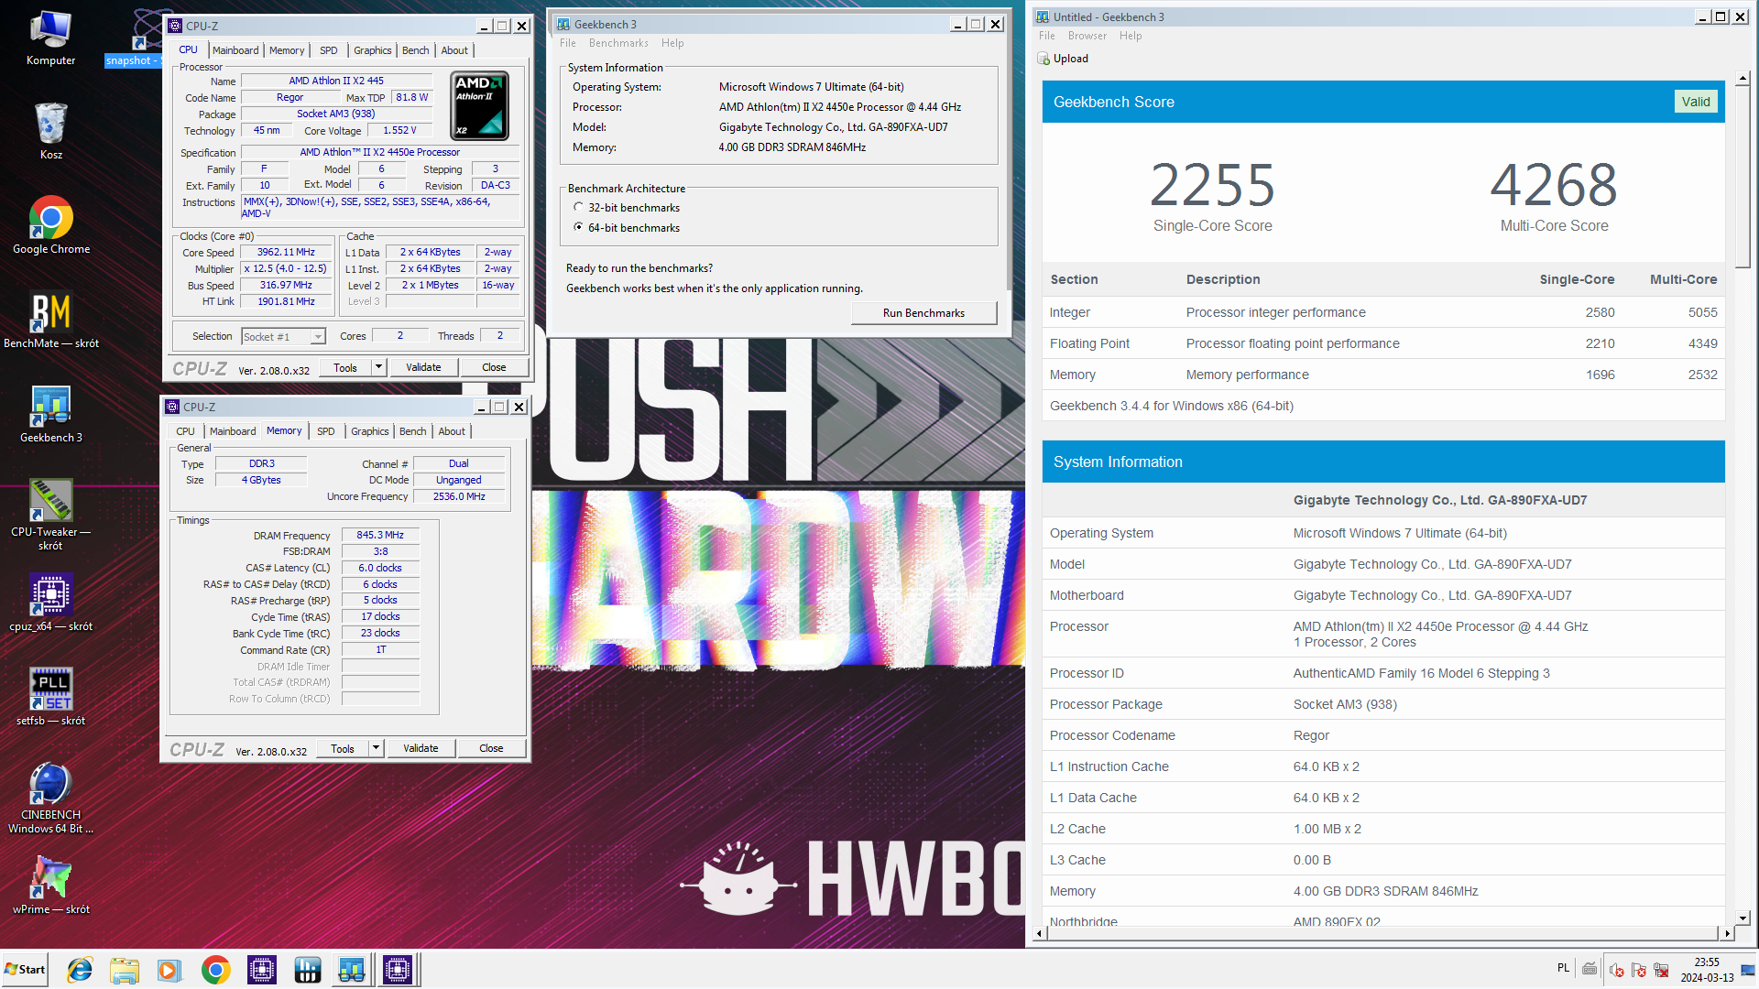
Task: Click the Single-Core score 2255
Action: [1212, 185]
